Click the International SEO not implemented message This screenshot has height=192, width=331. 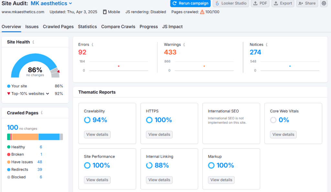click(227, 121)
